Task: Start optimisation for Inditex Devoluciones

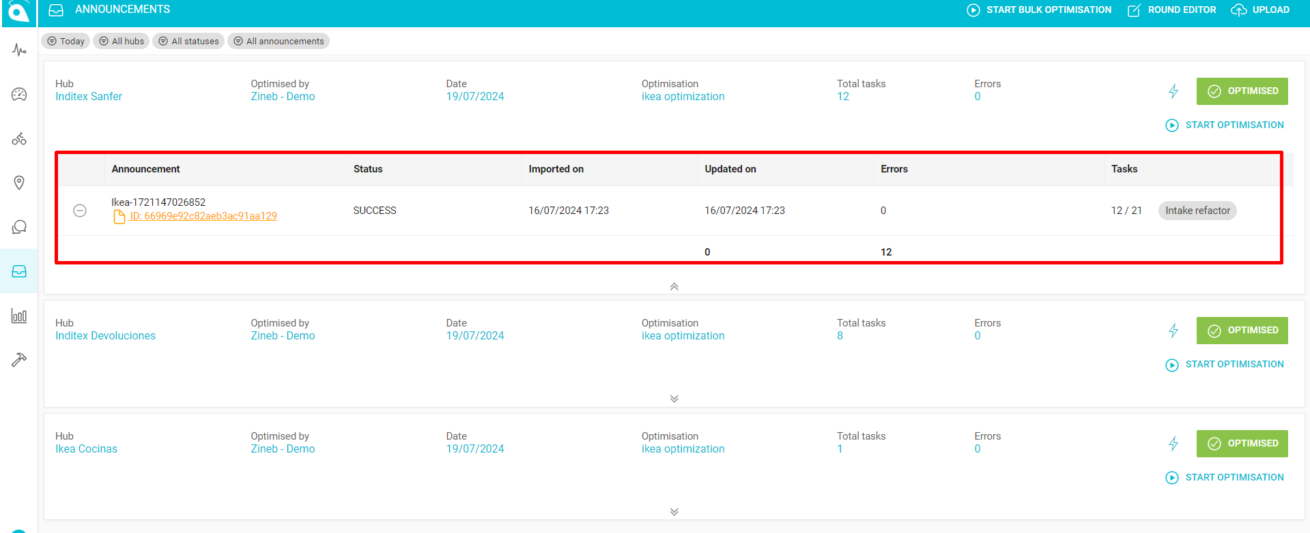Action: (x=1225, y=365)
